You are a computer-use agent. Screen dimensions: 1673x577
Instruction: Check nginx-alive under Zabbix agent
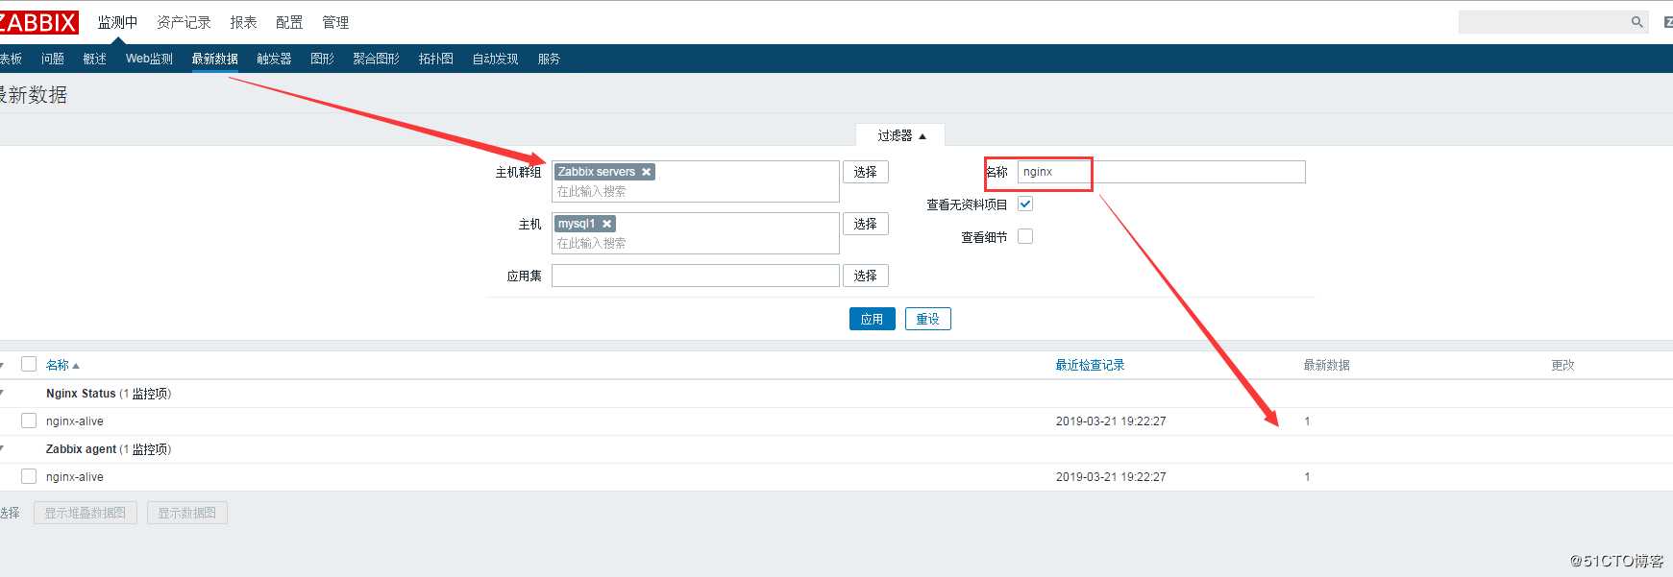[x=29, y=476]
